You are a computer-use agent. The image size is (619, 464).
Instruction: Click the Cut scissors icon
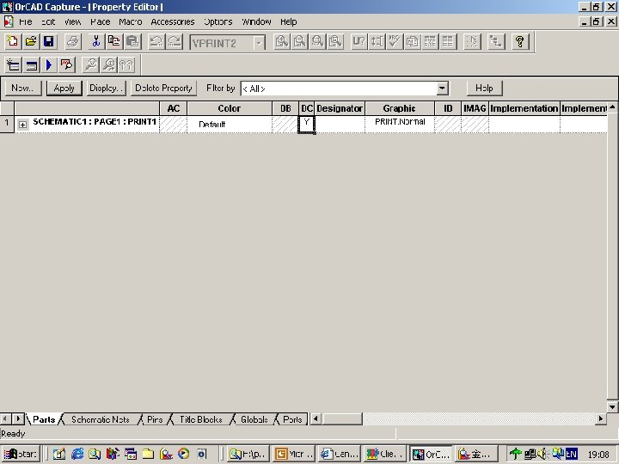[96, 41]
